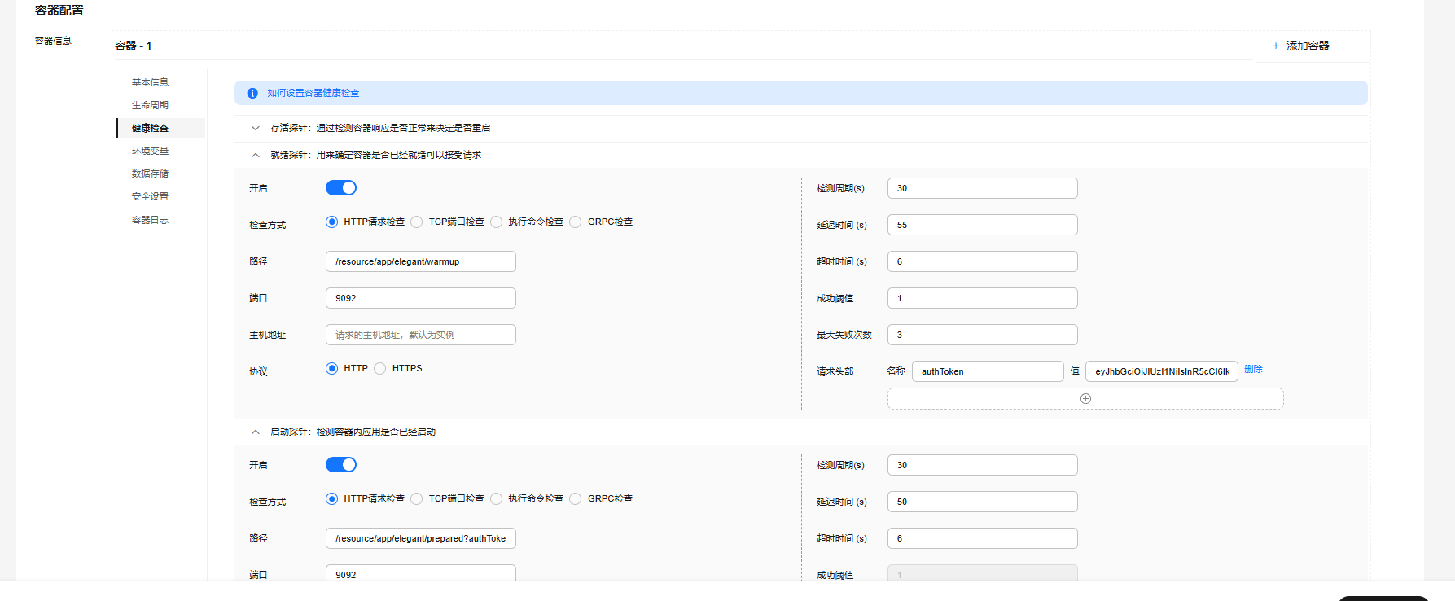Click the 容器配置 page heading
The width and height of the screenshot is (1455, 601).
pos(59,11)
